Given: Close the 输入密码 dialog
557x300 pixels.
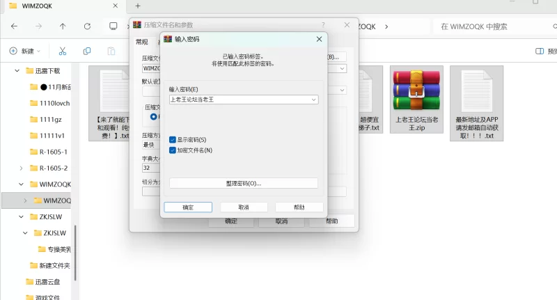Looking at the screenshot, I should (319, 39).
